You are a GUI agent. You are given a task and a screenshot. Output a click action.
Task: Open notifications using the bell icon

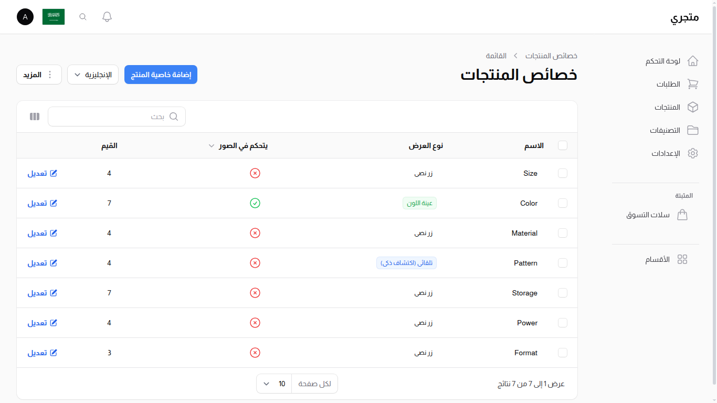pos(107,16)
